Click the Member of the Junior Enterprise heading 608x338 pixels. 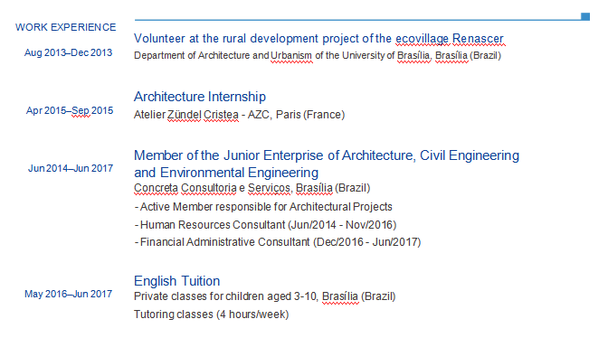(x=327, y=164)
